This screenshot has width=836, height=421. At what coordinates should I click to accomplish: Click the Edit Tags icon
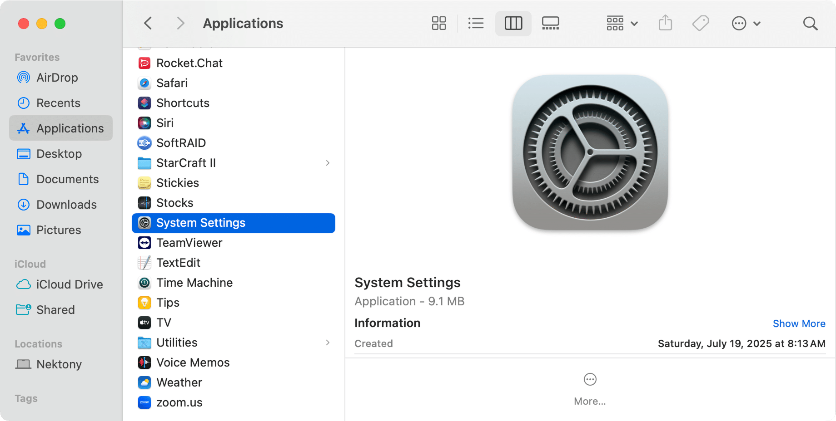[701, 23]
